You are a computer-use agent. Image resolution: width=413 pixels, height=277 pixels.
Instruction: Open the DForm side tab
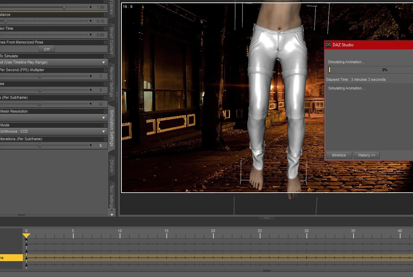111,165
